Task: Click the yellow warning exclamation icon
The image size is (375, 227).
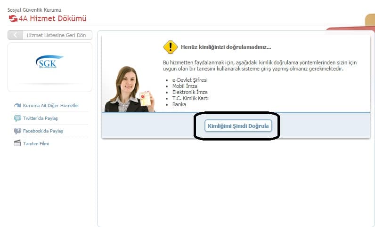Action: [170, 47]
